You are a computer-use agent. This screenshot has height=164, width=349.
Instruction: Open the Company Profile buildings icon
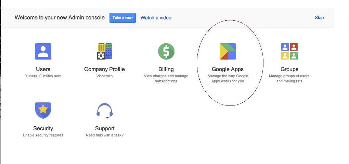point(105,51)
